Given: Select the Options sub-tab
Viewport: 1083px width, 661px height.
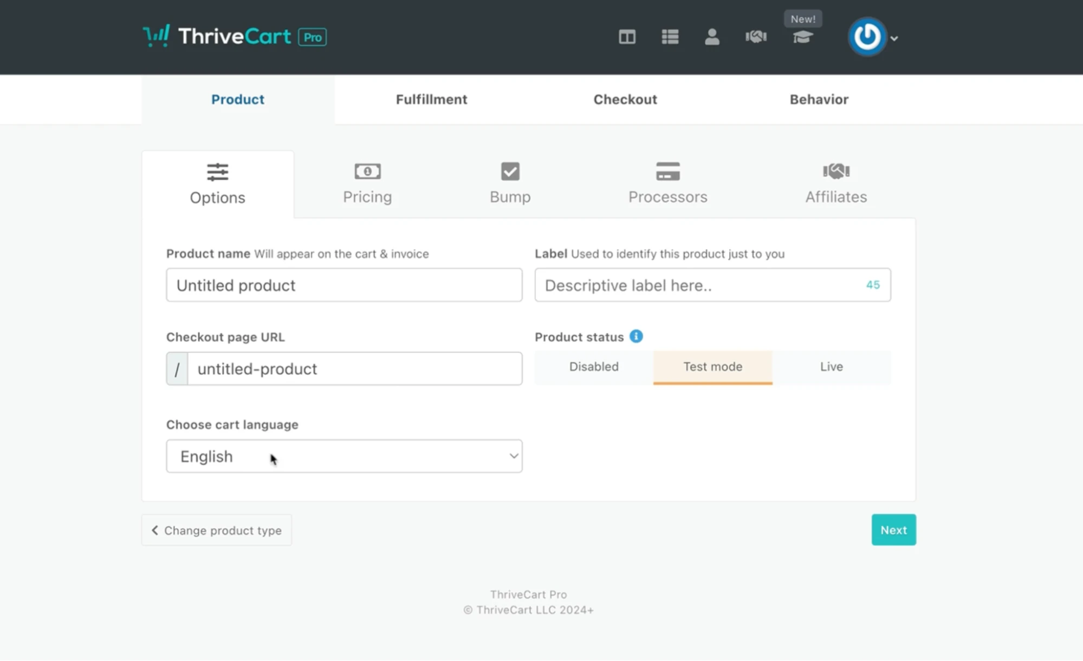Looking at the screenshot, I should click(218, 184).
